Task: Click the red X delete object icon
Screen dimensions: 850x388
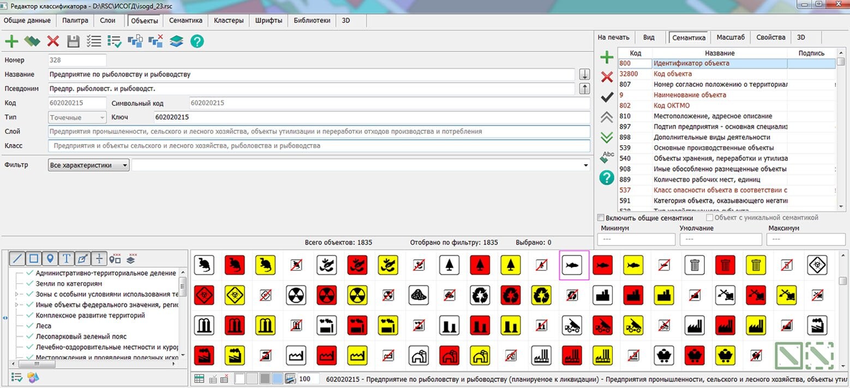Action: (x=53, y=41)
